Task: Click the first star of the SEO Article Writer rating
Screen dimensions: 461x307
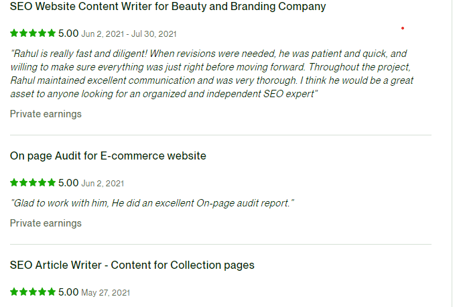Action: (x=14, y=292)
